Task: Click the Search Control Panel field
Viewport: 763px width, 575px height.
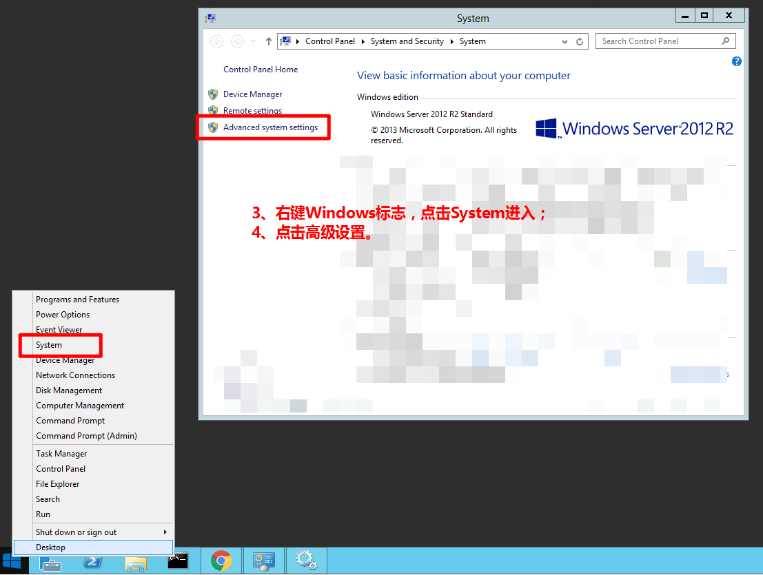Action: (665, 41)
